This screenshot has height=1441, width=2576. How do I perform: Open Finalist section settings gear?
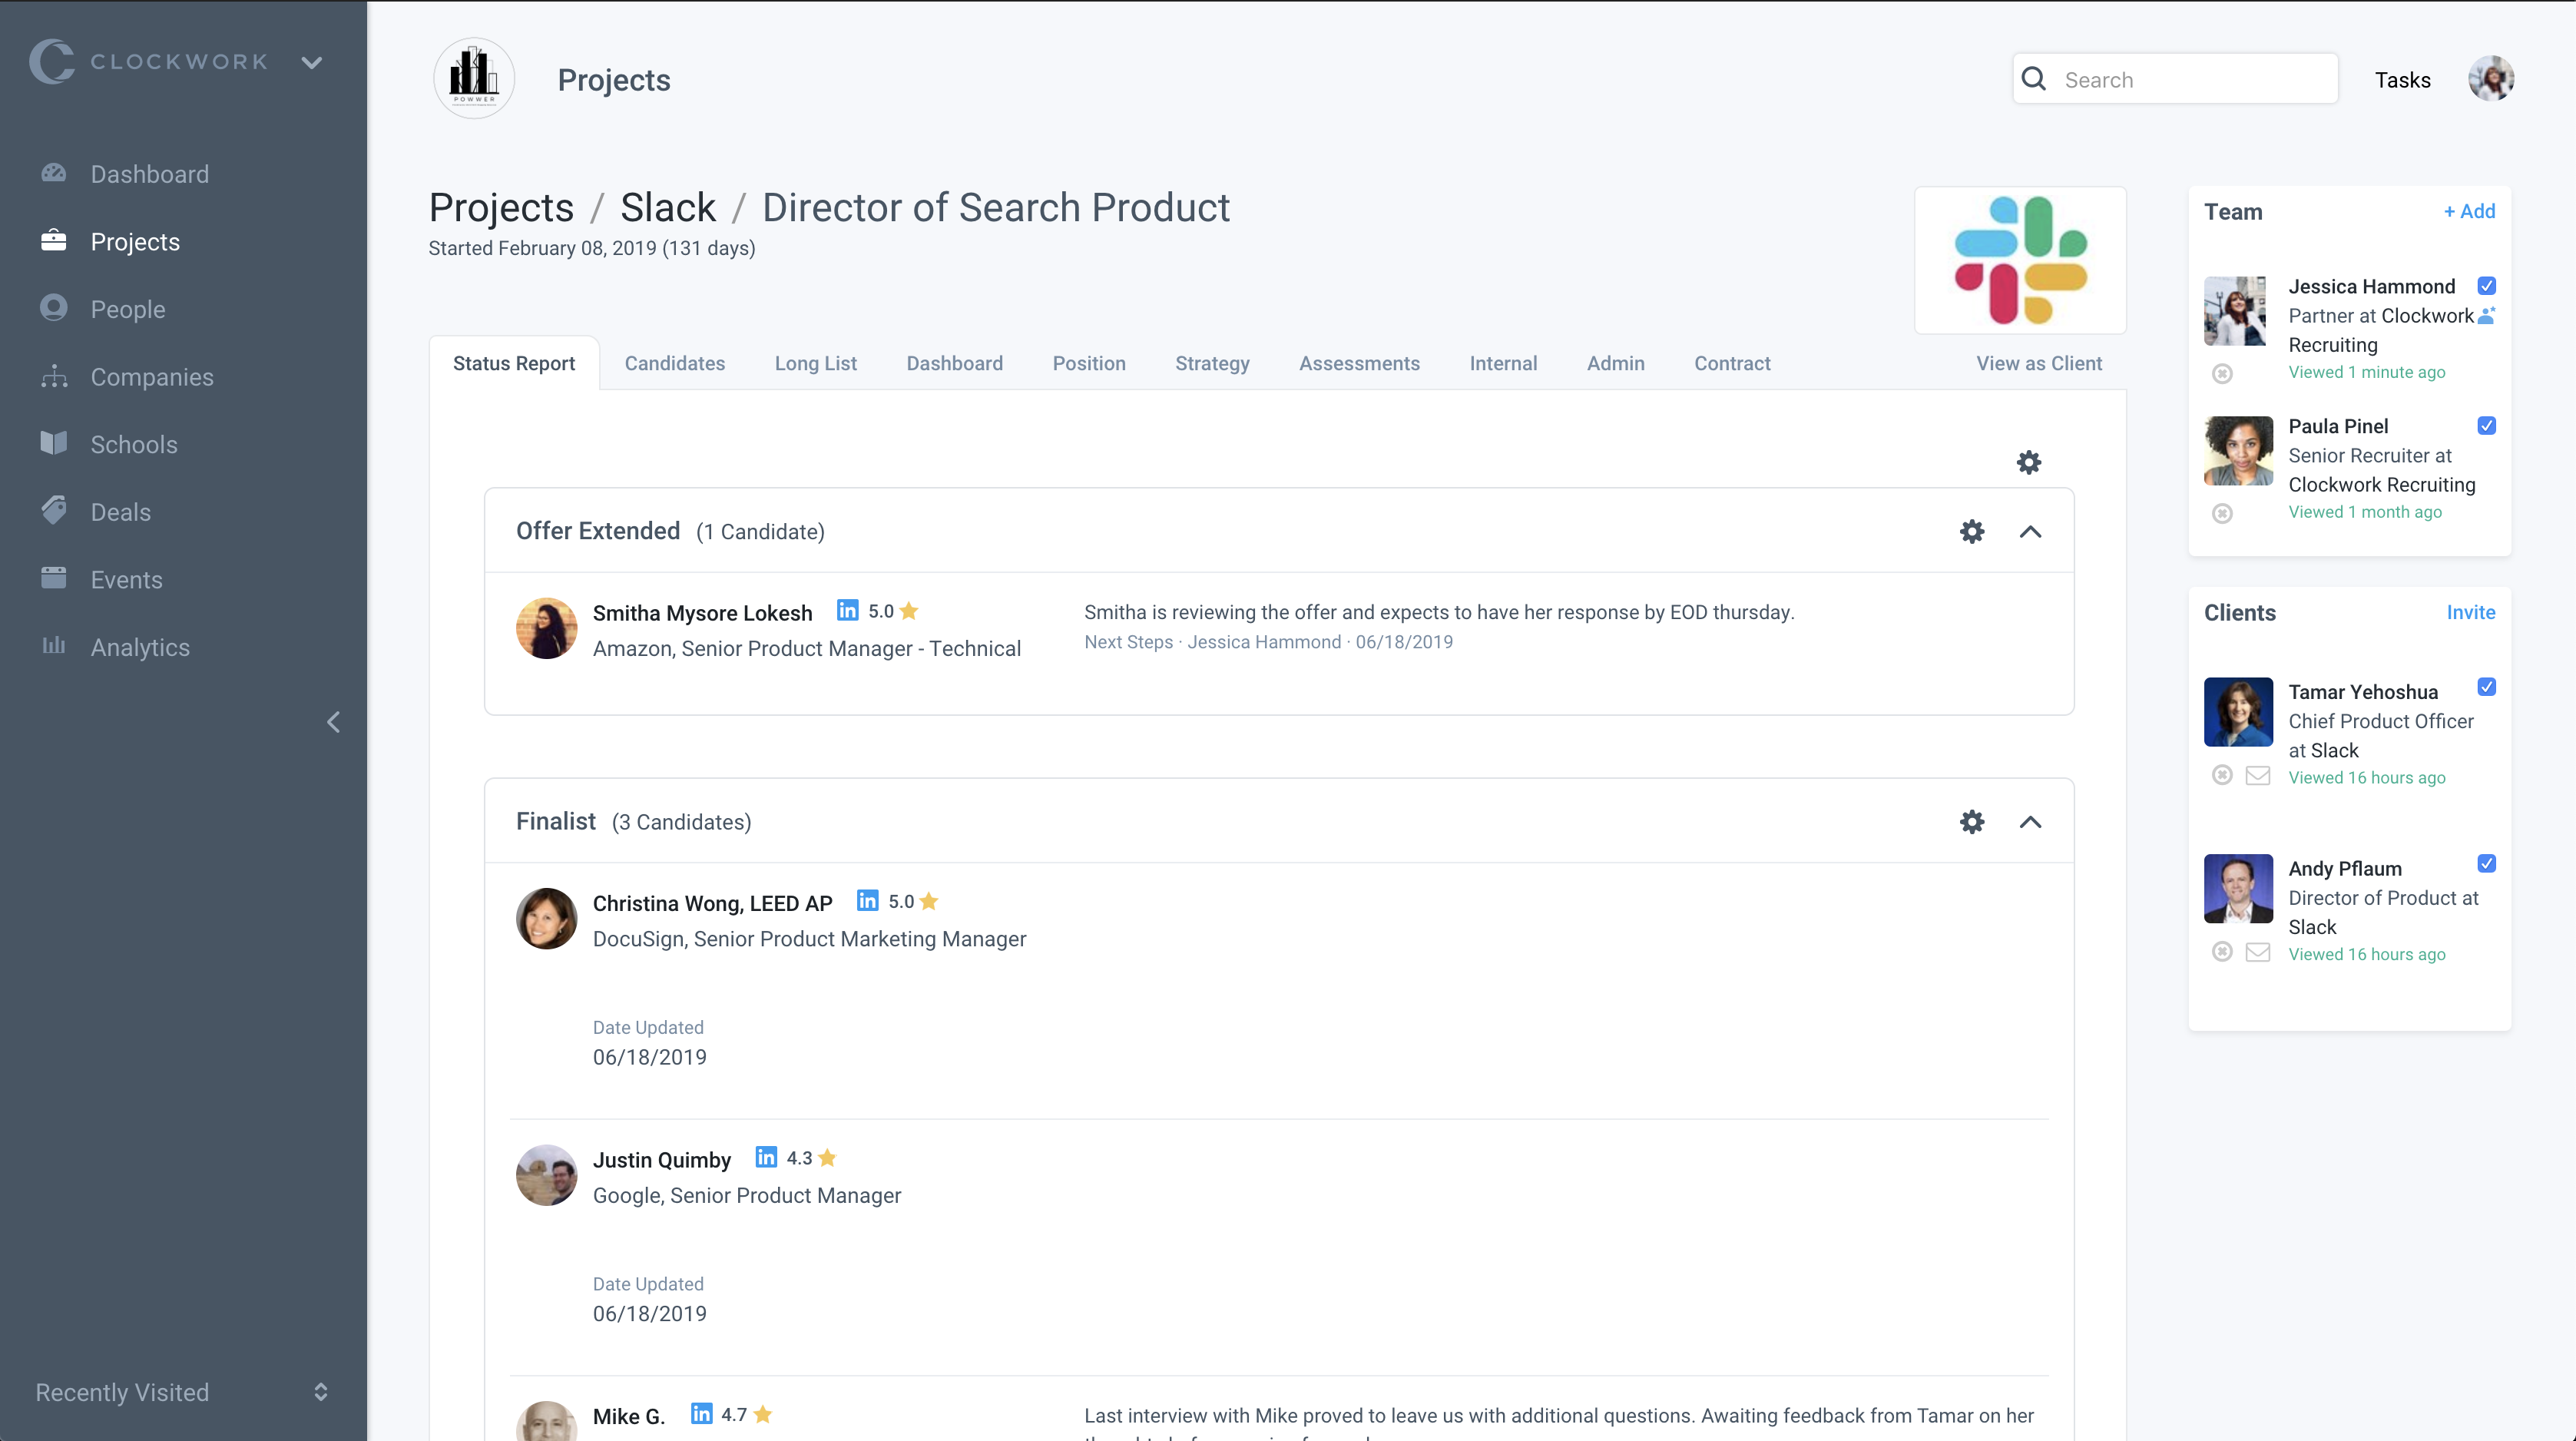(1972, 822)
